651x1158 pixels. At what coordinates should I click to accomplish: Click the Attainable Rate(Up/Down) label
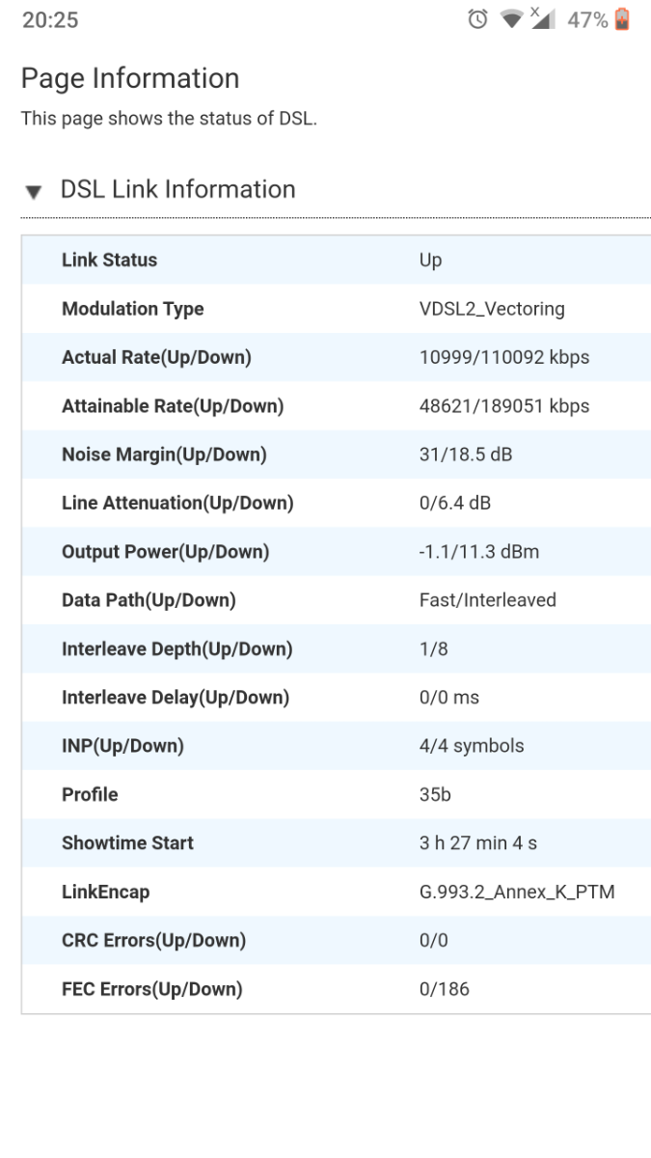(x=173, y=406)
